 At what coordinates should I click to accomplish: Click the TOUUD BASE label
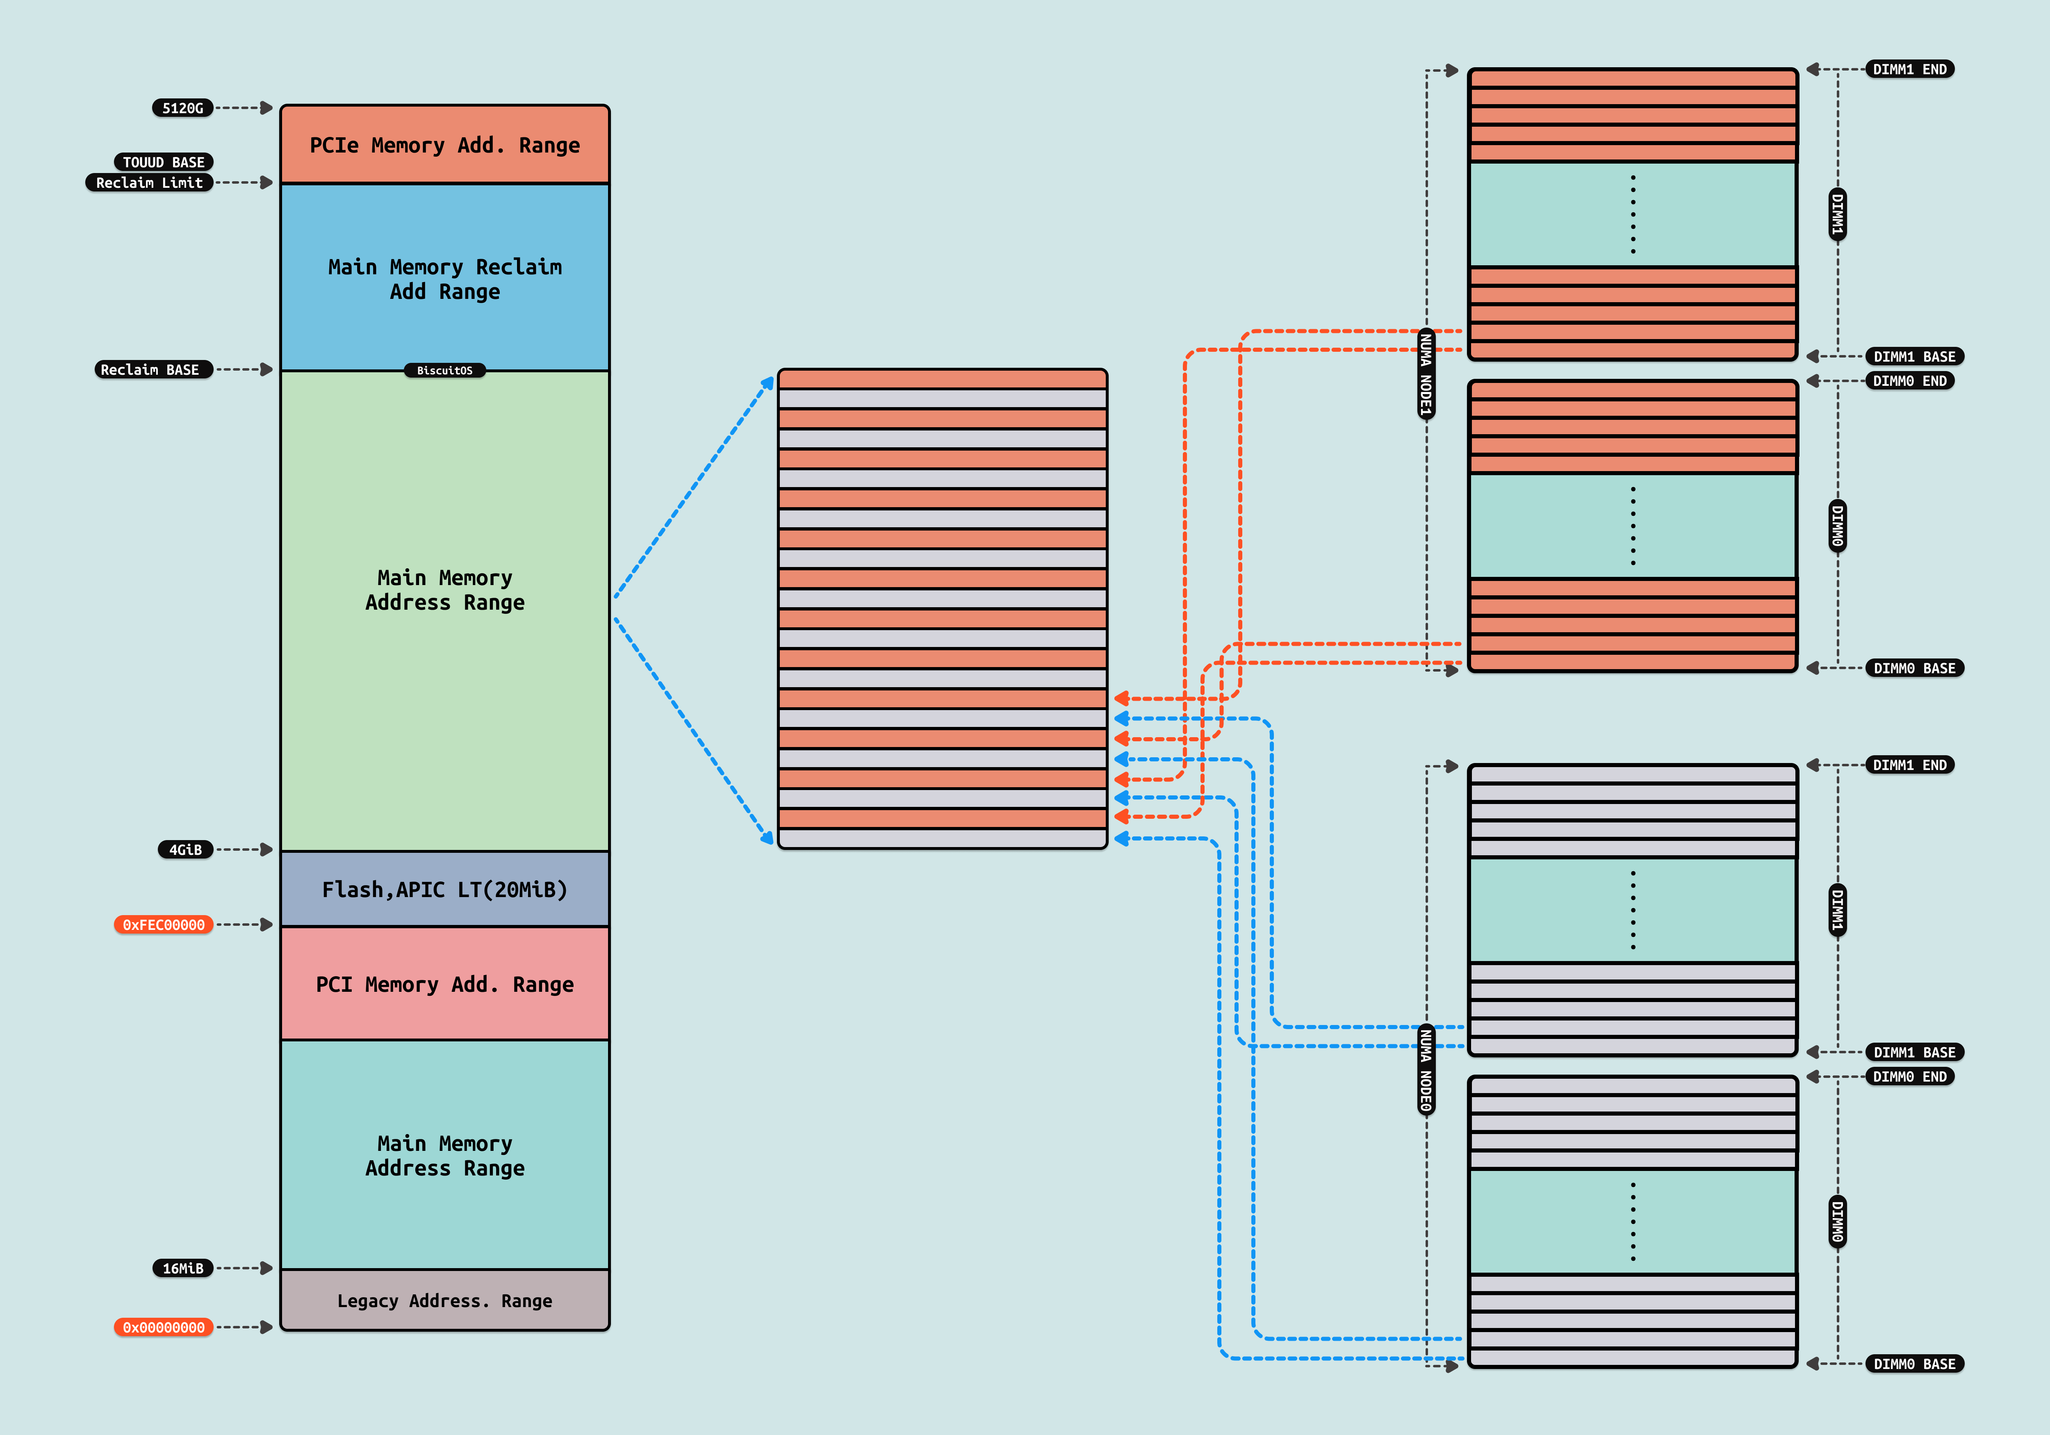click(164, 162)
